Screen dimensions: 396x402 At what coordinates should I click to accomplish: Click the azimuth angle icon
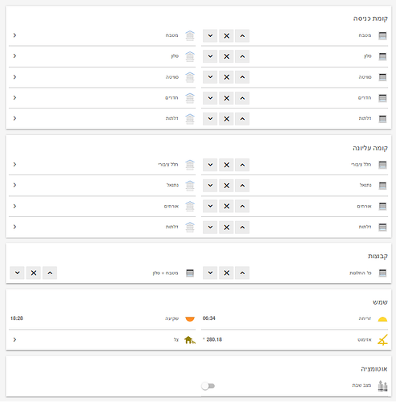(382, 340)
